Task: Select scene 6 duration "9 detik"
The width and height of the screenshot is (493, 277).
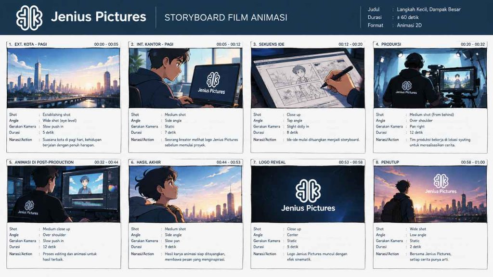Action: (x=170, y=247)
